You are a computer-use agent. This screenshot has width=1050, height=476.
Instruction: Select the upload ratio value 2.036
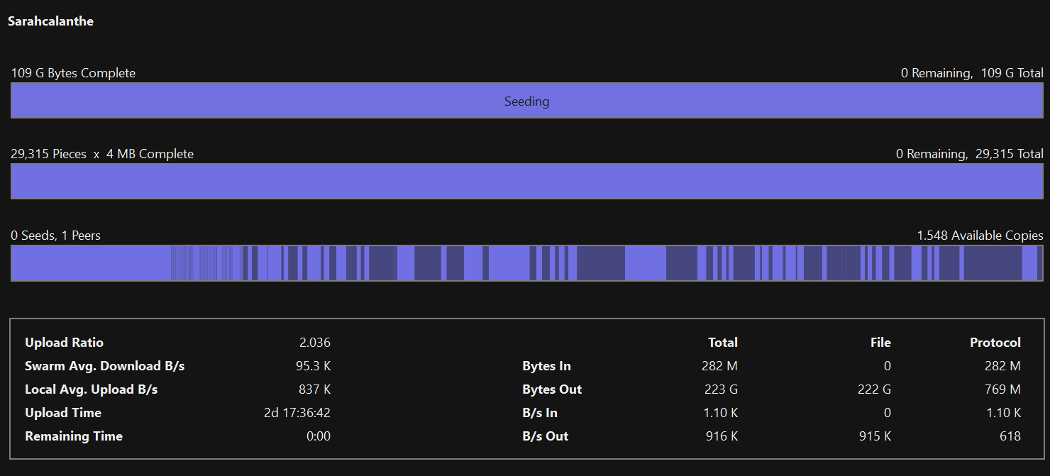click(315, 343)
